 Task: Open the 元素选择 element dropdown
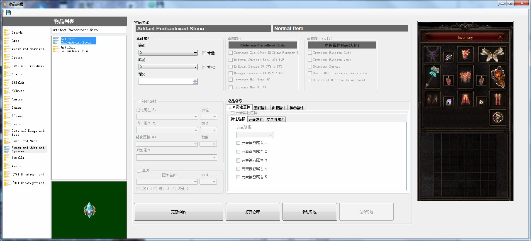click(x=255, y=135)
